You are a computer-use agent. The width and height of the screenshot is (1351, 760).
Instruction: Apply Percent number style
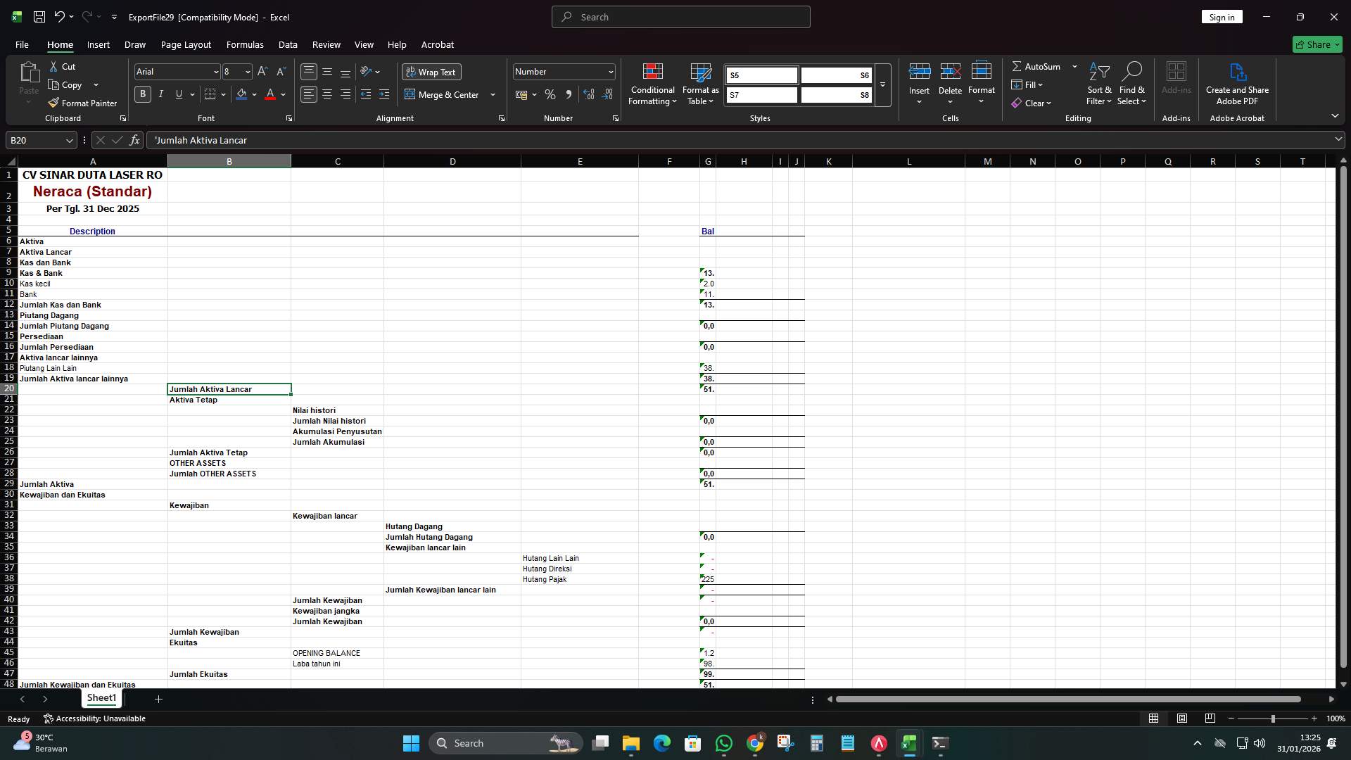pos(550,94)
